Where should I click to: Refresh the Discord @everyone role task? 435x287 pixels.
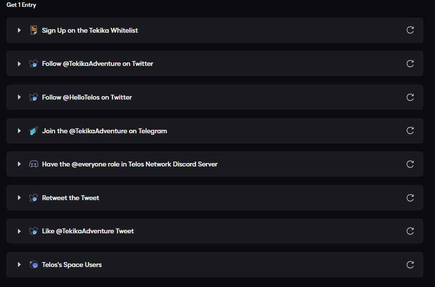[410, 164]
